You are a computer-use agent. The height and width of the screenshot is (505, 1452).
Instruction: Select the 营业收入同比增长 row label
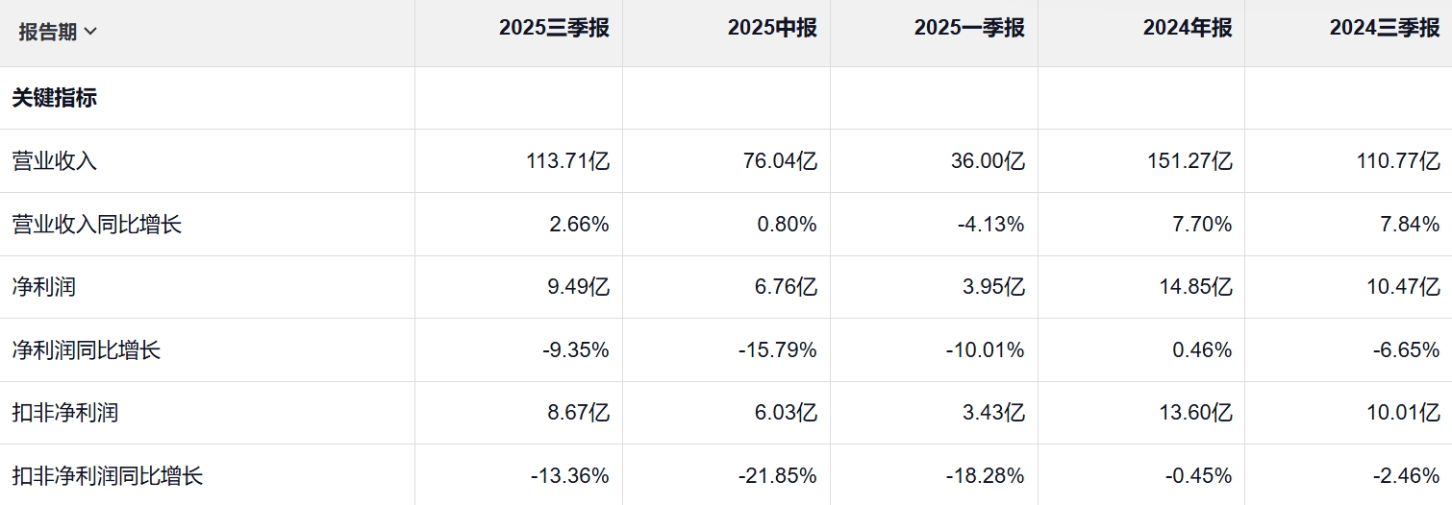coord(96,225)
